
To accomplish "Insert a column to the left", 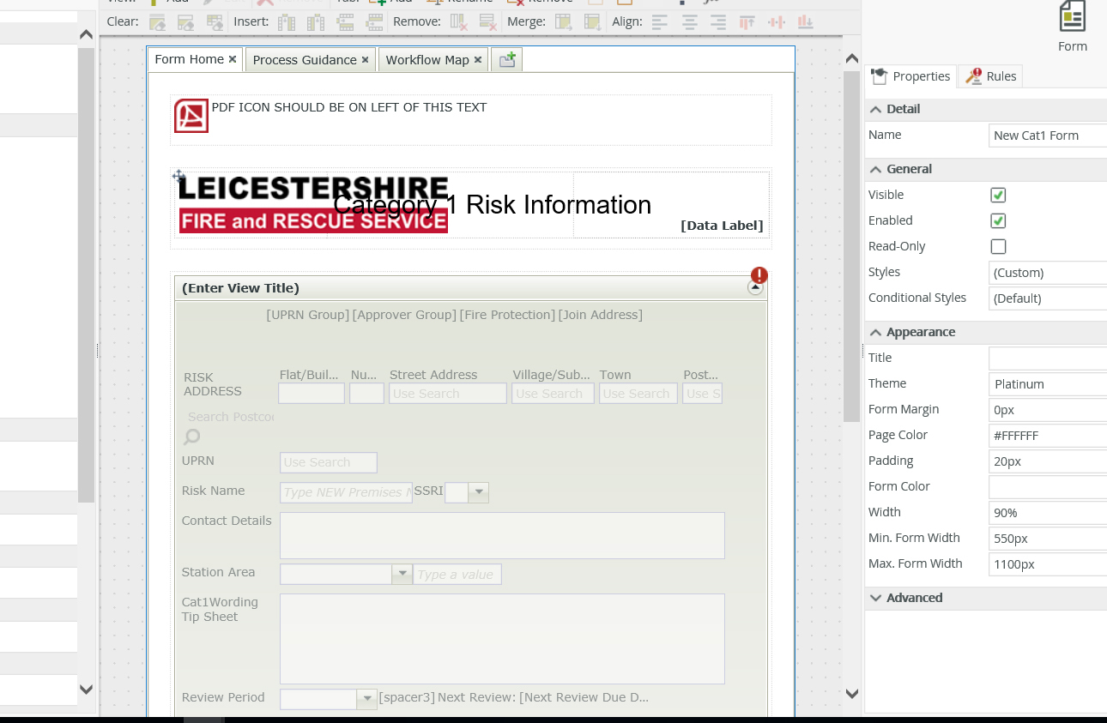I will coord(286,22).
